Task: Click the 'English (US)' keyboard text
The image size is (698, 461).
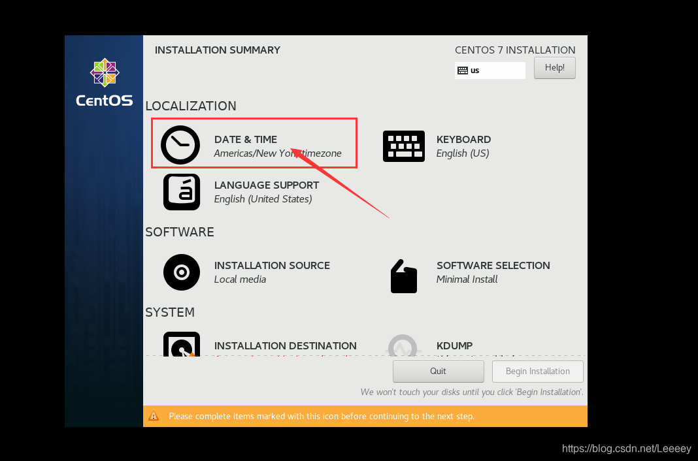Action: [x=463, y=153]
